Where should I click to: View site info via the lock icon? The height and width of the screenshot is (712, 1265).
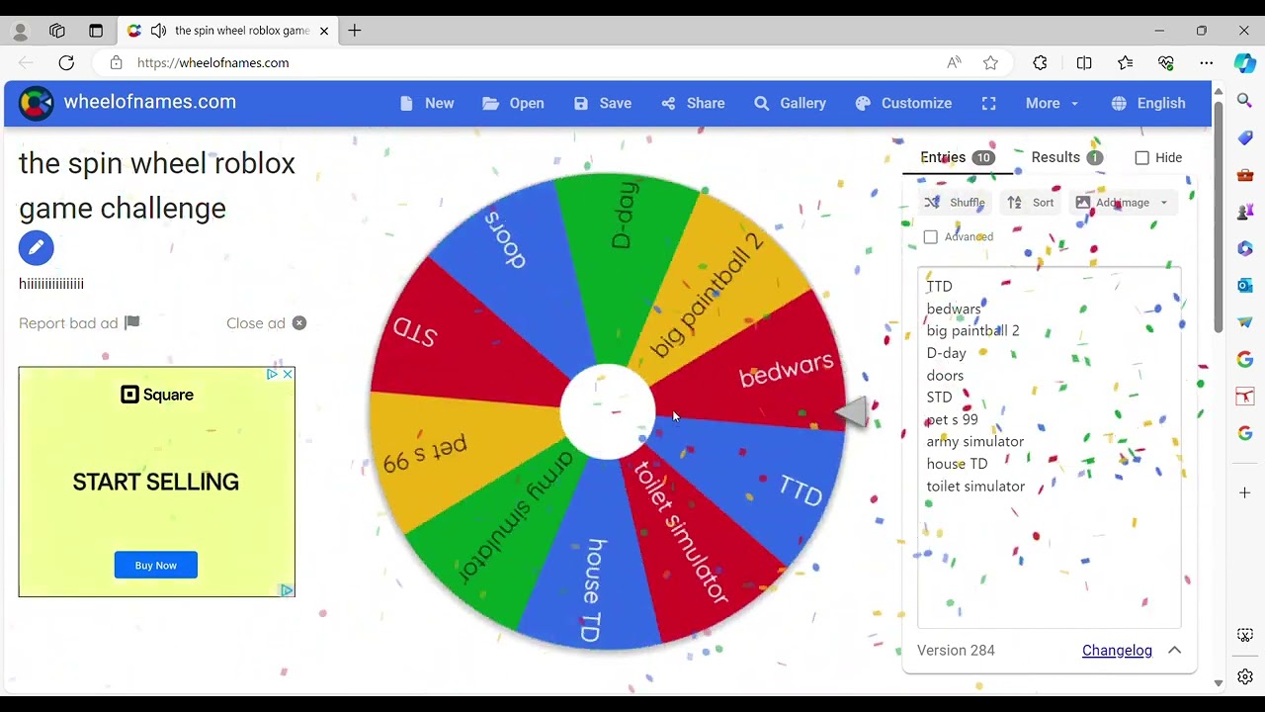coord(116,62)
